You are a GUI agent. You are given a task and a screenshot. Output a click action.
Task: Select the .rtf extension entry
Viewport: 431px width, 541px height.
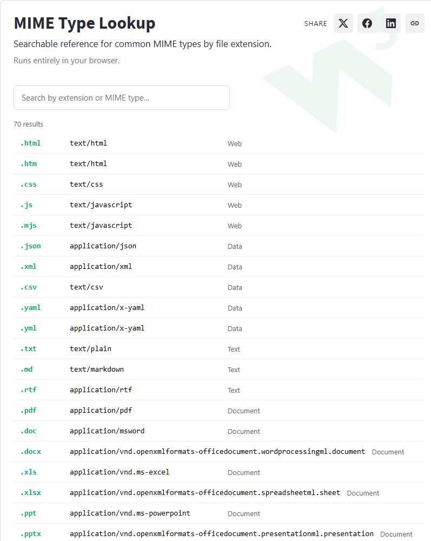pyautogui.click(x=29, y=390)
